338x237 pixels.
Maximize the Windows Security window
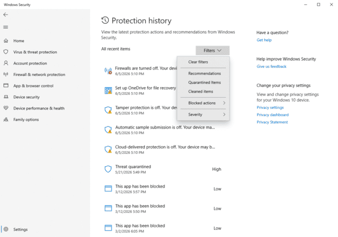[x=318, y=4]
